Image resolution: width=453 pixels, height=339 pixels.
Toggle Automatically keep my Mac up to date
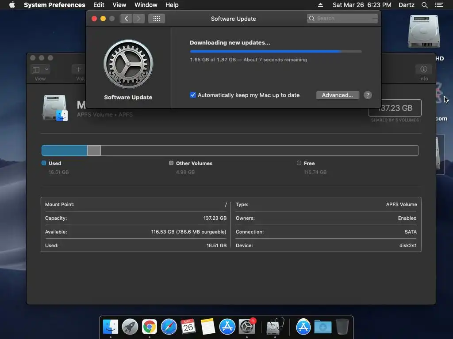[x=193, y=95]
